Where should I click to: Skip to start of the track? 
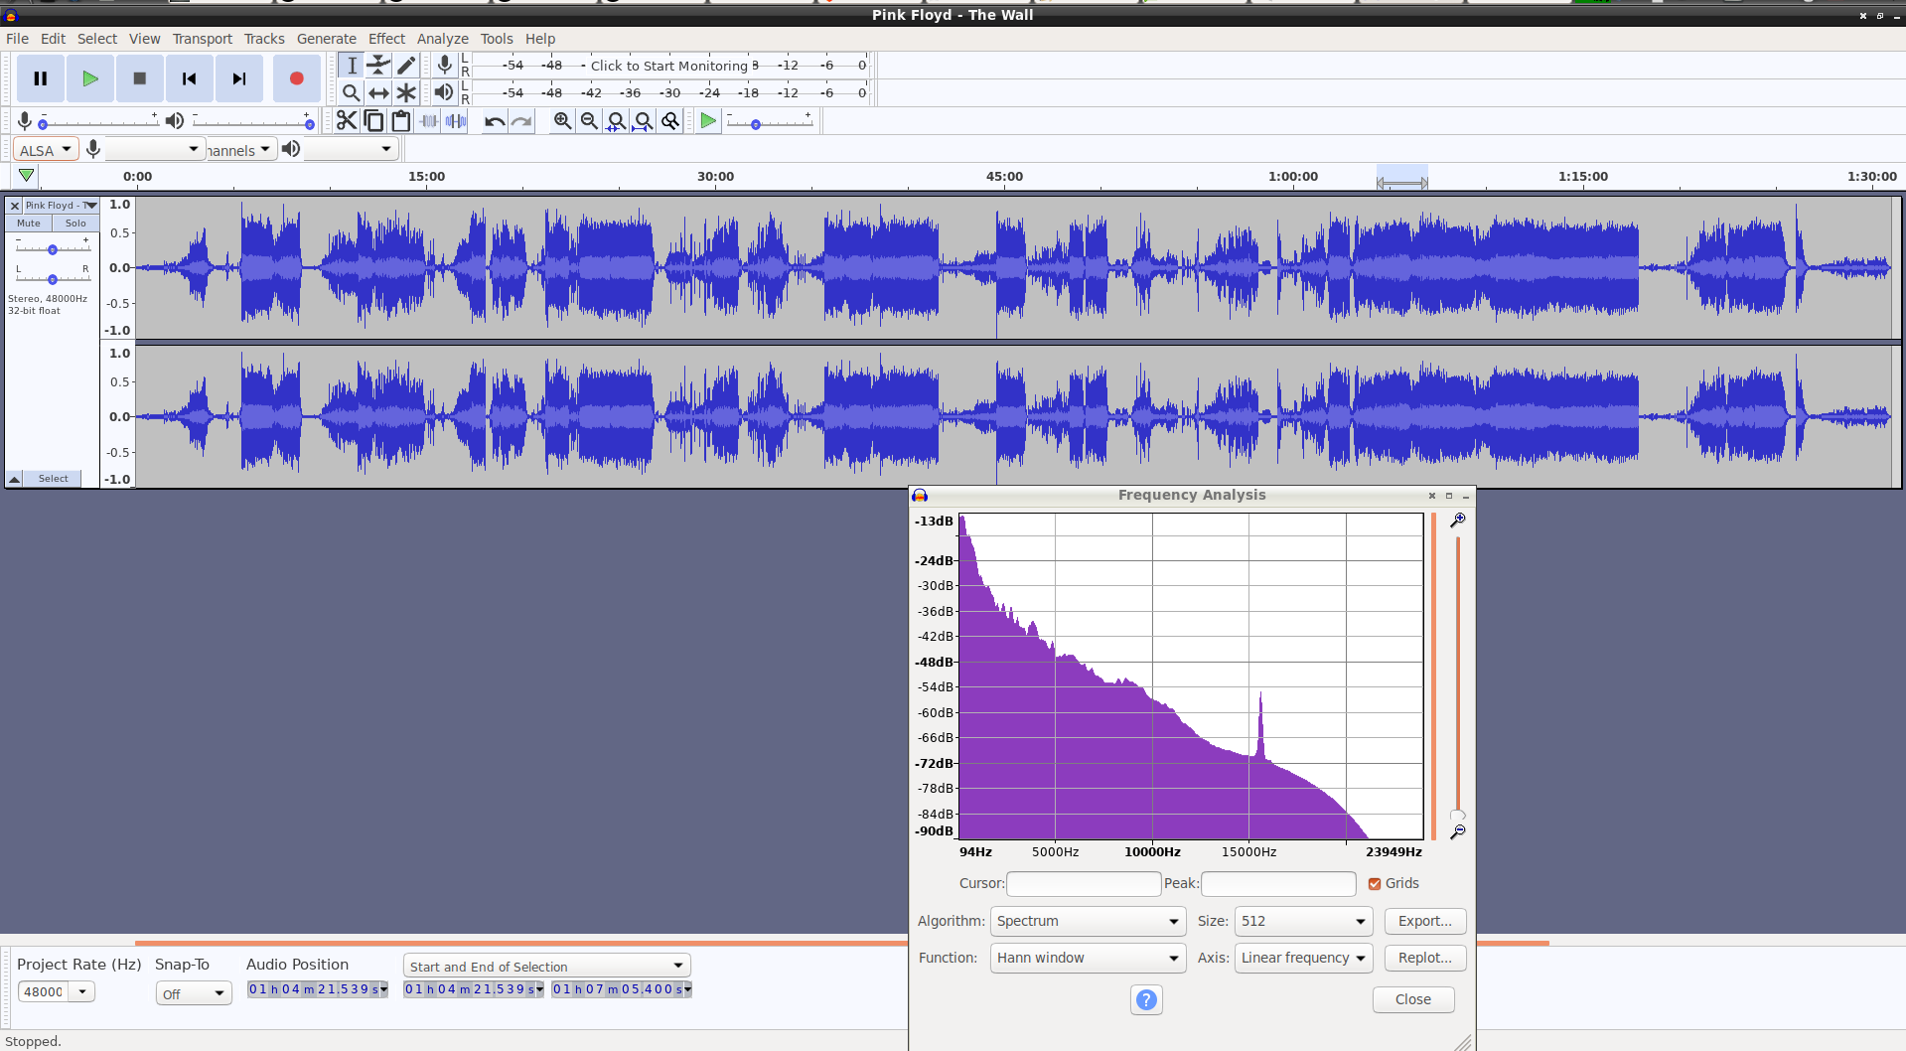tap(190, 78)
